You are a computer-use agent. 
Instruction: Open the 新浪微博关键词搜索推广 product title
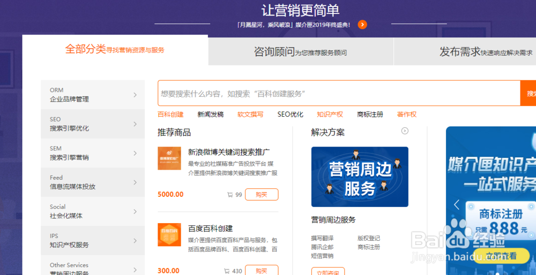pyautogui.click(x=229, y=152)
